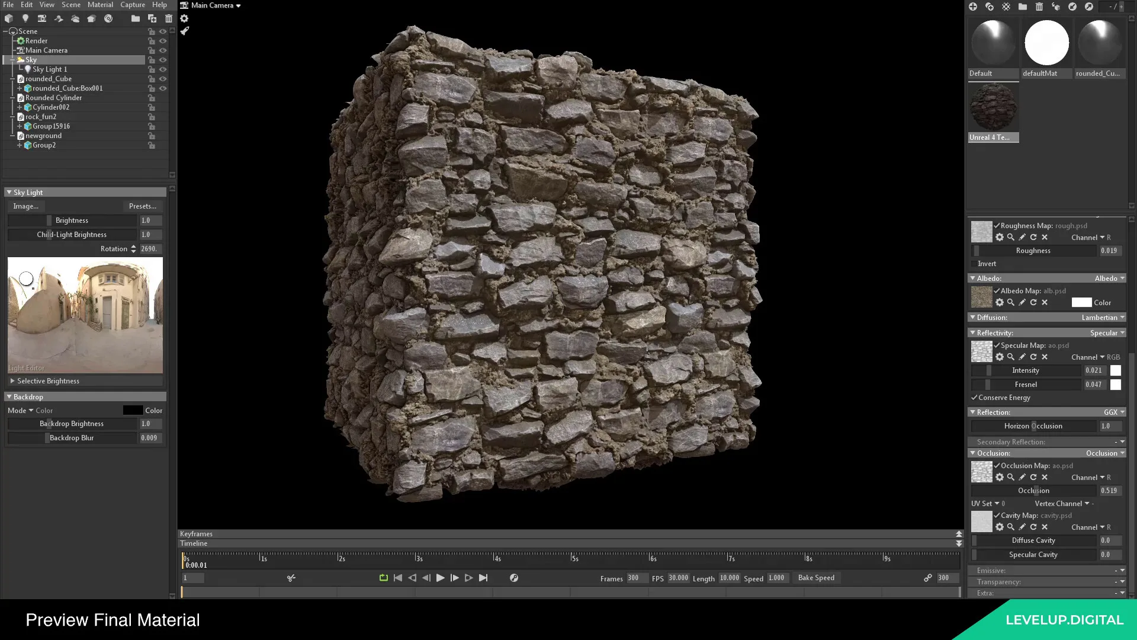
Task: Open the Scene menu
Action: pos(71,5)
